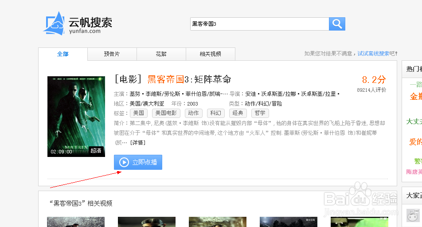Click the 试试离线搜索 link
Image resolution: width=422 pixels, height=227 pixels.
[373, 54]
